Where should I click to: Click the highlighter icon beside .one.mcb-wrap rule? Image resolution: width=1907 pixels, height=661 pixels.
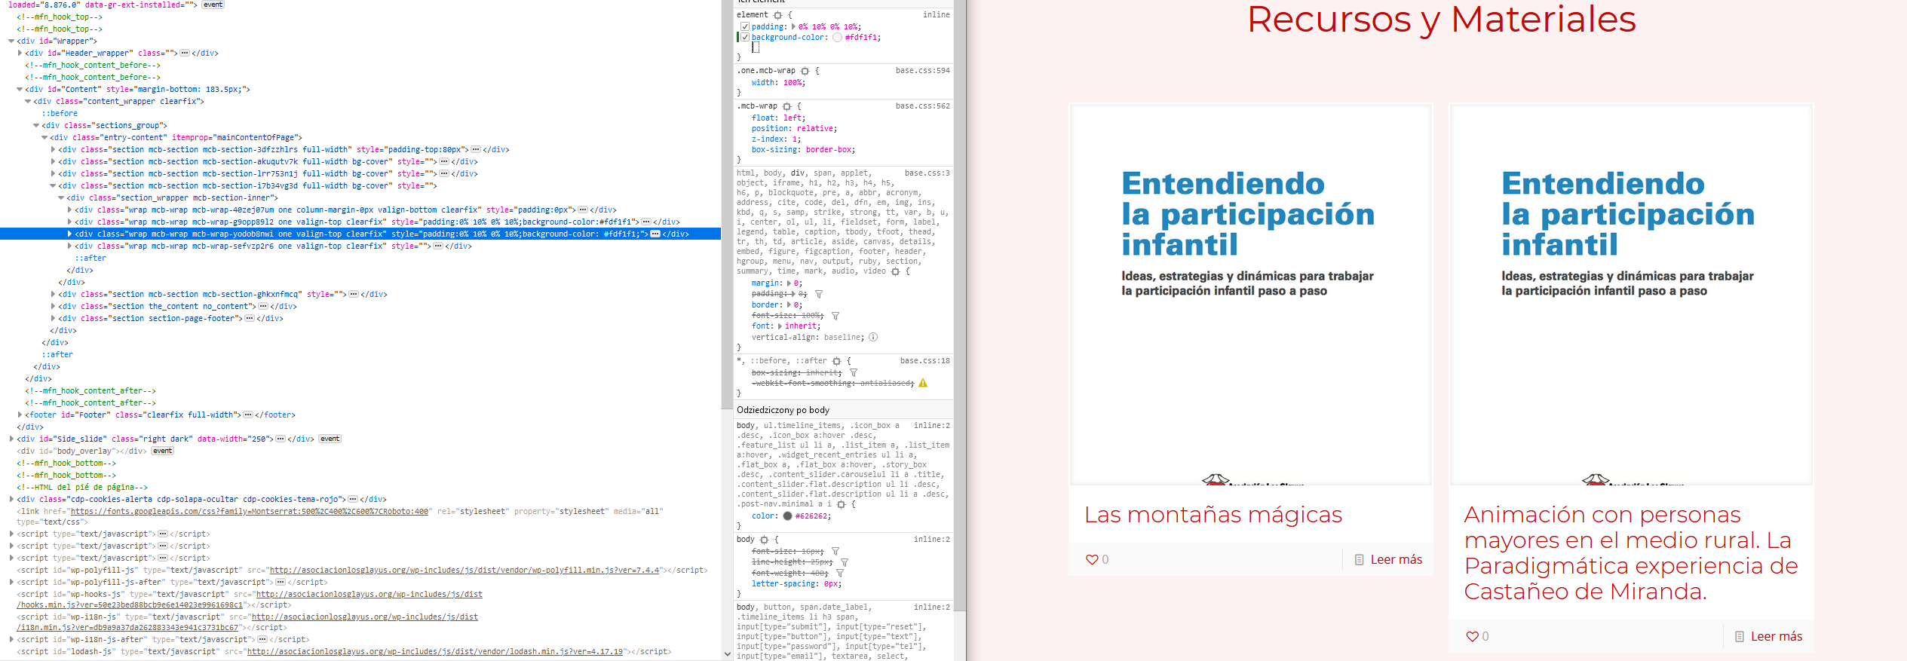[x=805, y=71]
